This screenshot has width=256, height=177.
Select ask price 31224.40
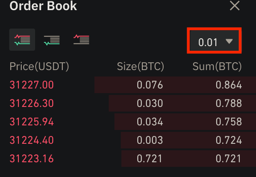pos(32,140)
